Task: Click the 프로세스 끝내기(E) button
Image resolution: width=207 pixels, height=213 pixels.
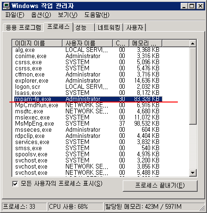Action: pyautogui.click(x=160, y=186)
